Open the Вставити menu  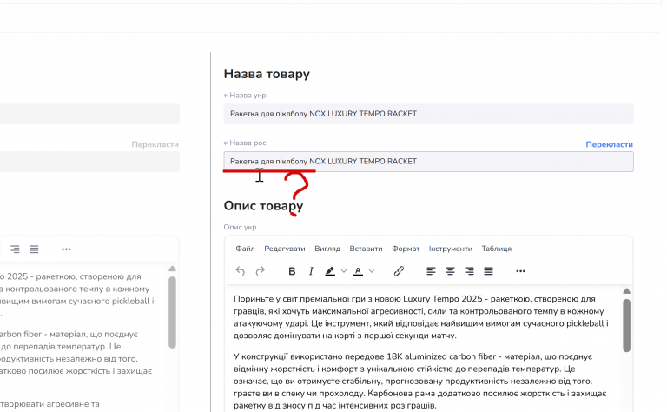point(366,249)
